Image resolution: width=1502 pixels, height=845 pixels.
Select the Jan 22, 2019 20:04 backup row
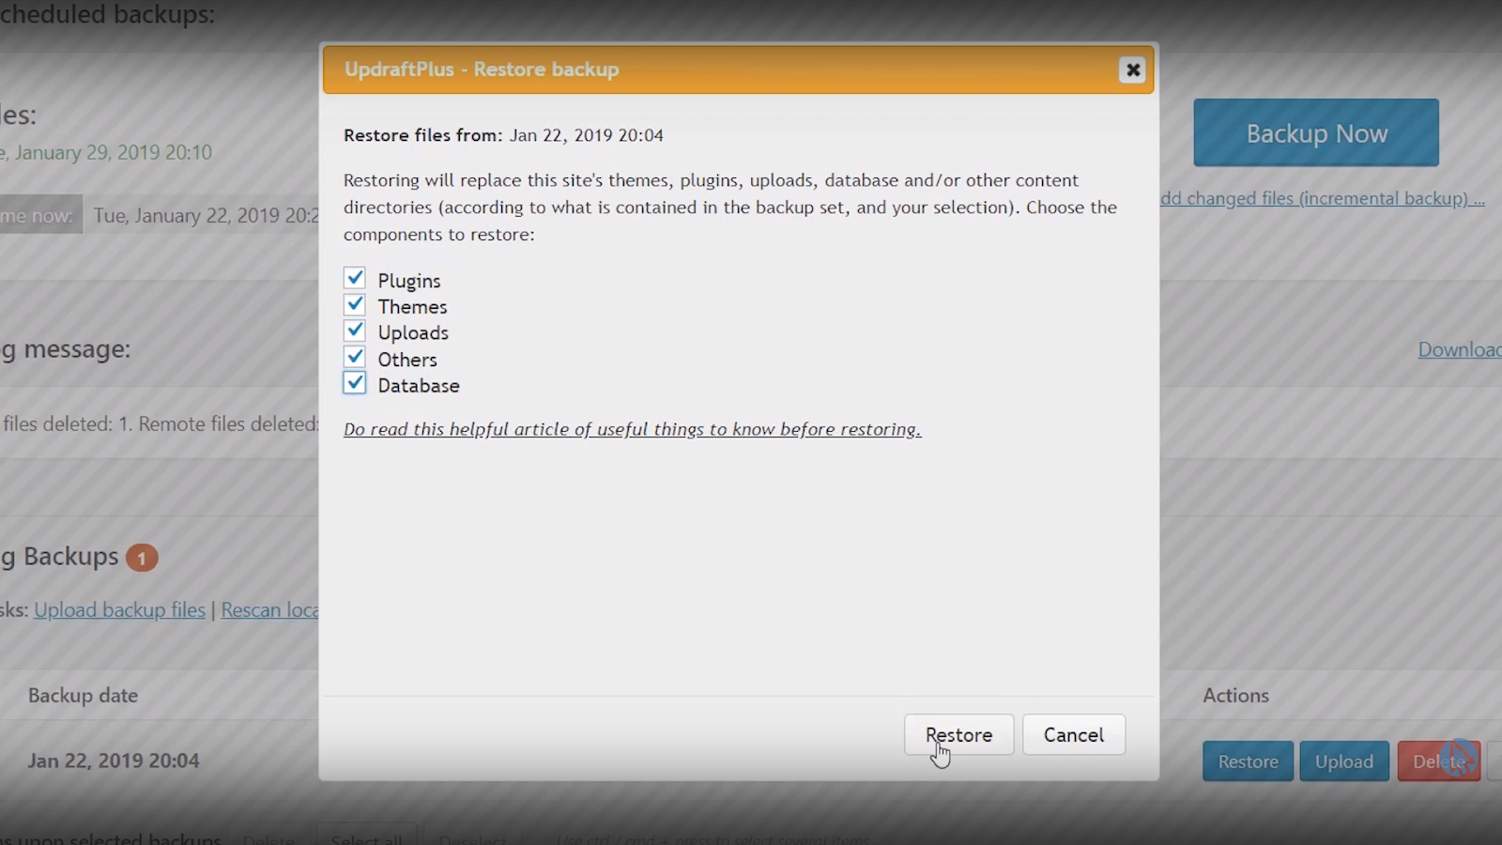pos(114,760)
